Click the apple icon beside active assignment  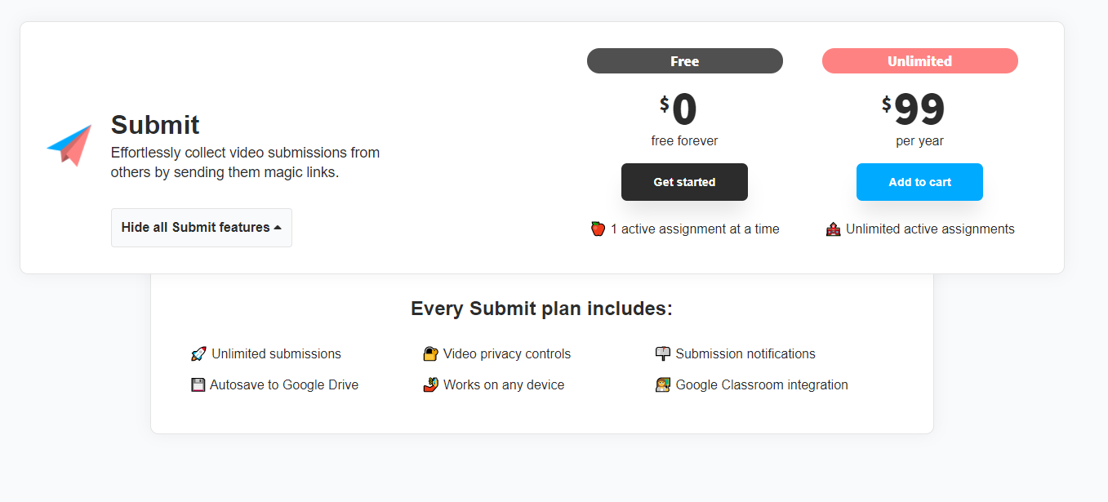tap(598, 229)
